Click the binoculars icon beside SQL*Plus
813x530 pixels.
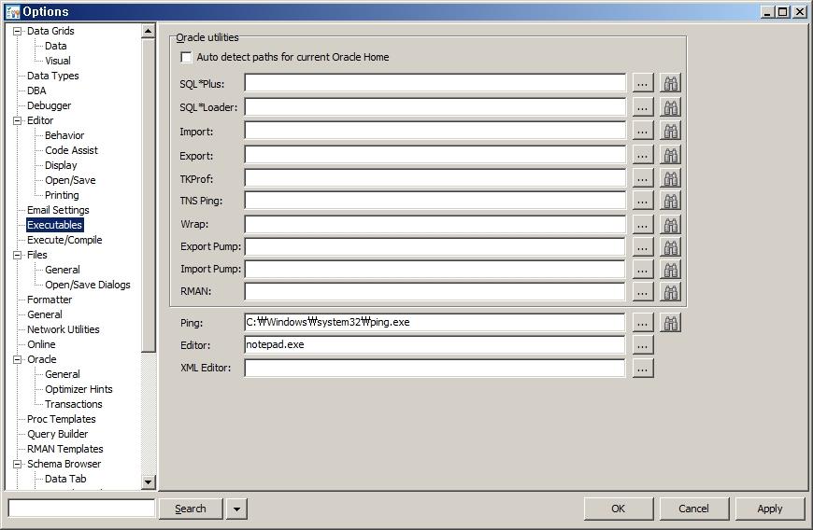click(x=670, y=83)
